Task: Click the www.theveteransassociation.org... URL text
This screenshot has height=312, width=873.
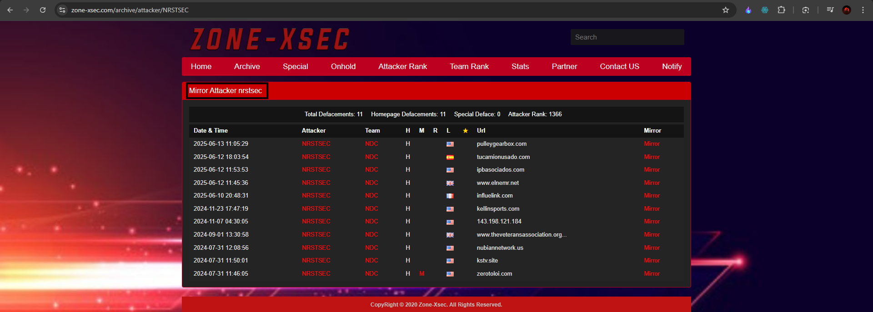Action: click(x=522, y=234)
